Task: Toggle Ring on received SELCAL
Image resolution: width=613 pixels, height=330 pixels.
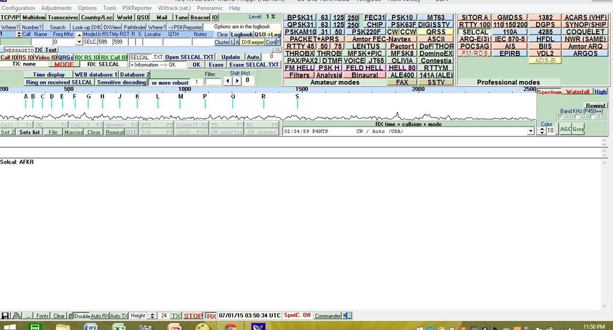Action: (x=59, y=82)
